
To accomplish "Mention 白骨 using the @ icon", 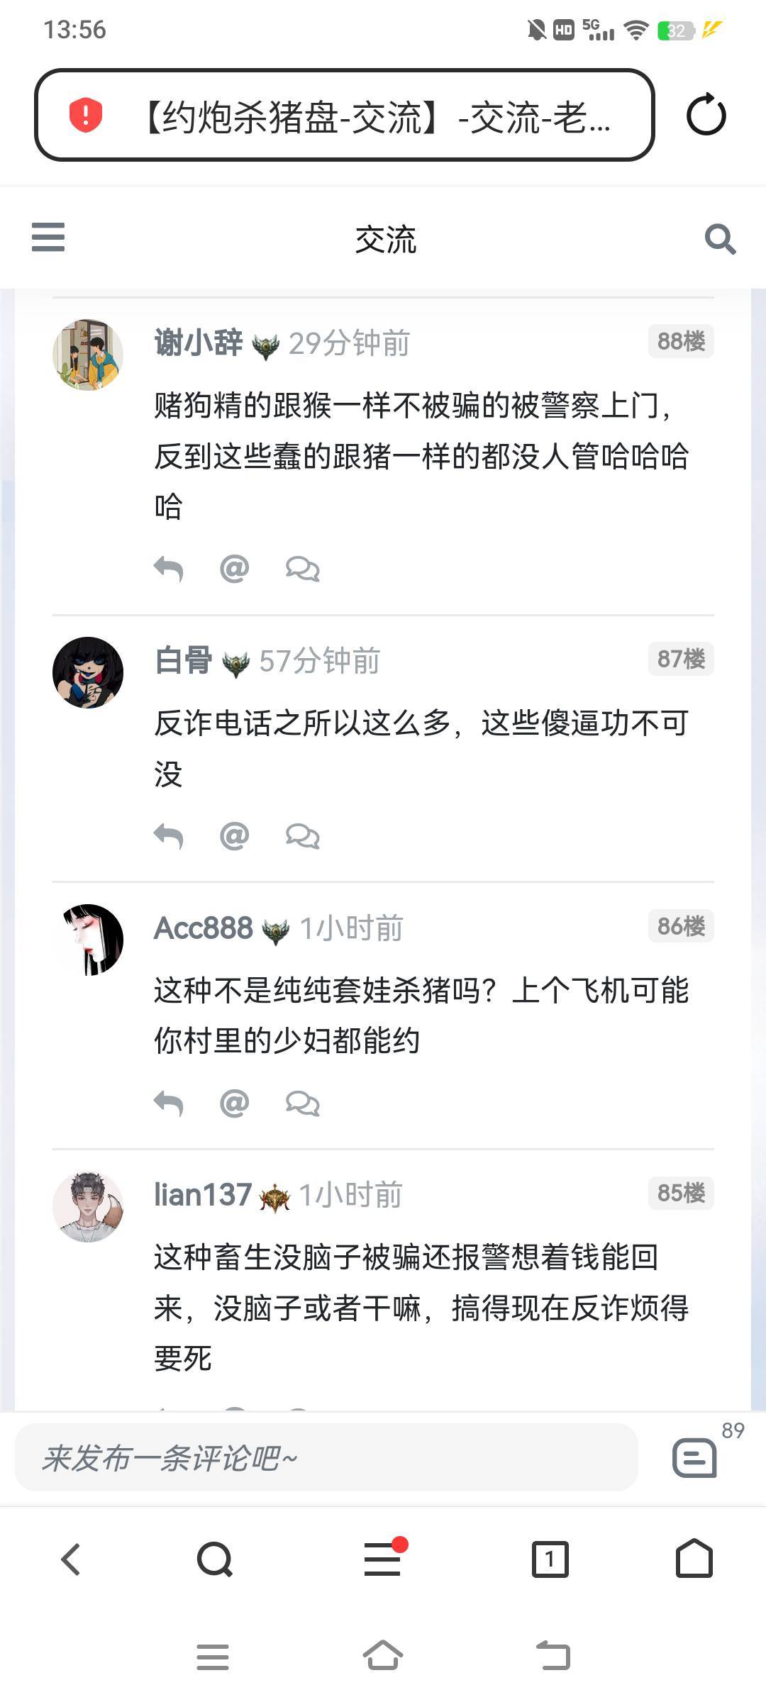I will pyautogui.click(x=235, y=836).
